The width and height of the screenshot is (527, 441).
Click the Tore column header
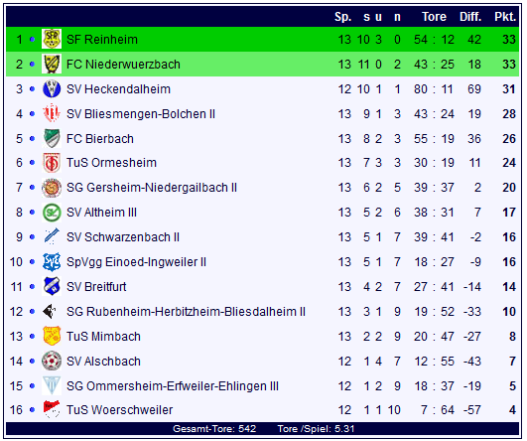[434, 17]
